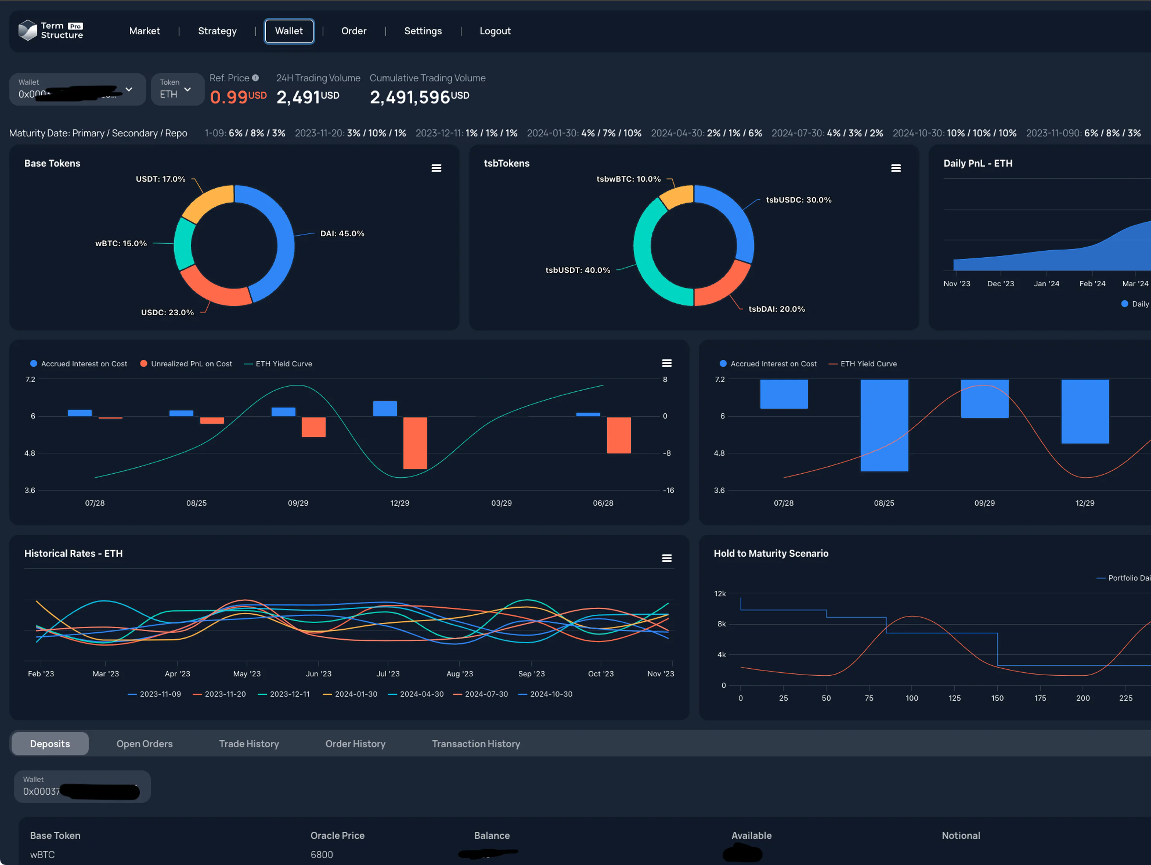The height and width of the screenshot is (865, 1151).
Task: Click the Base Token column header
Action: click(x=55, y=835)
